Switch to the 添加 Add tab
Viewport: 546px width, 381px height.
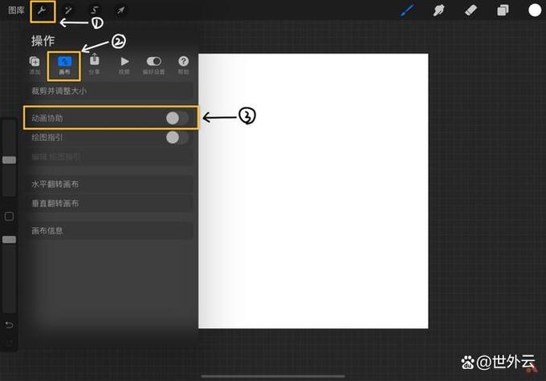pyautogui.click(x=35, y=66)
